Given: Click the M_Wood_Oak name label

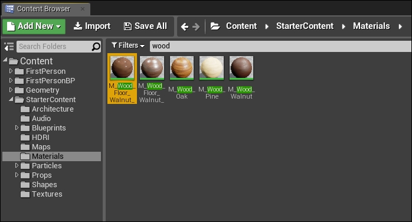Looking at the screenshot, I should pyautogui.click(x=182, y=93).
